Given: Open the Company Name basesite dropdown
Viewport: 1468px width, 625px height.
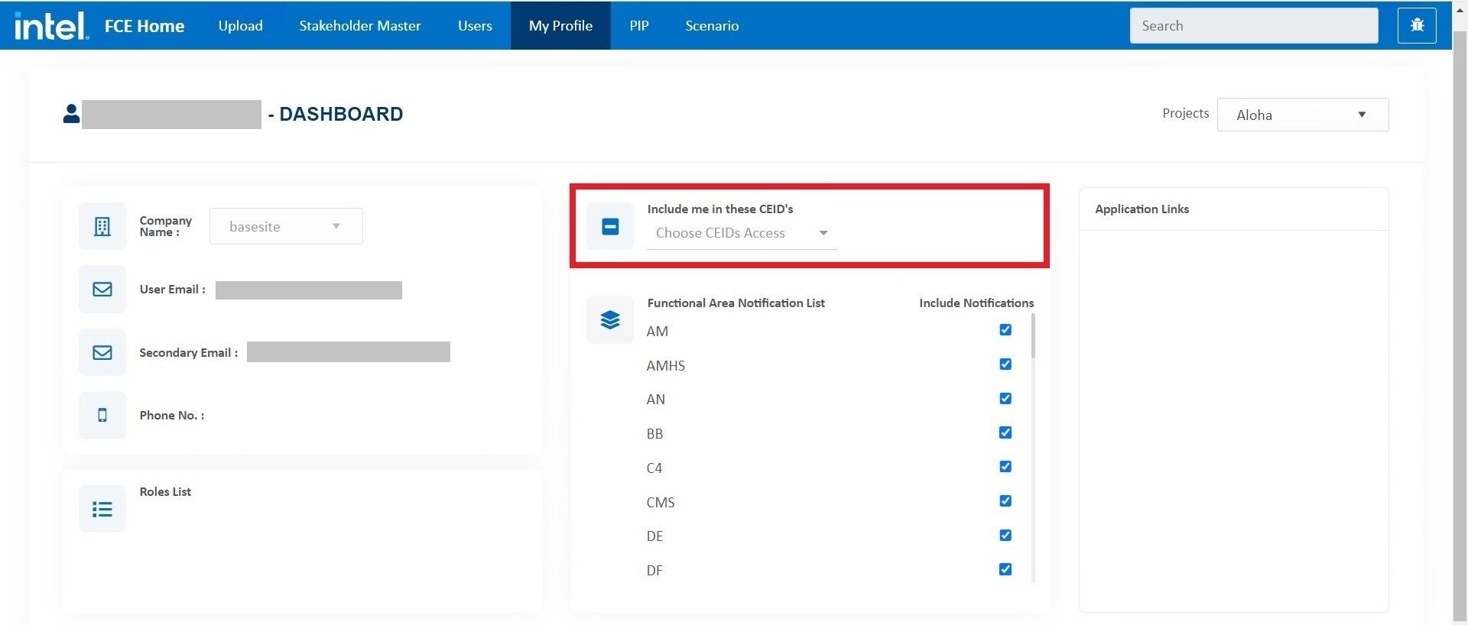Looking at the screenshot, I should tap(285, 227).
